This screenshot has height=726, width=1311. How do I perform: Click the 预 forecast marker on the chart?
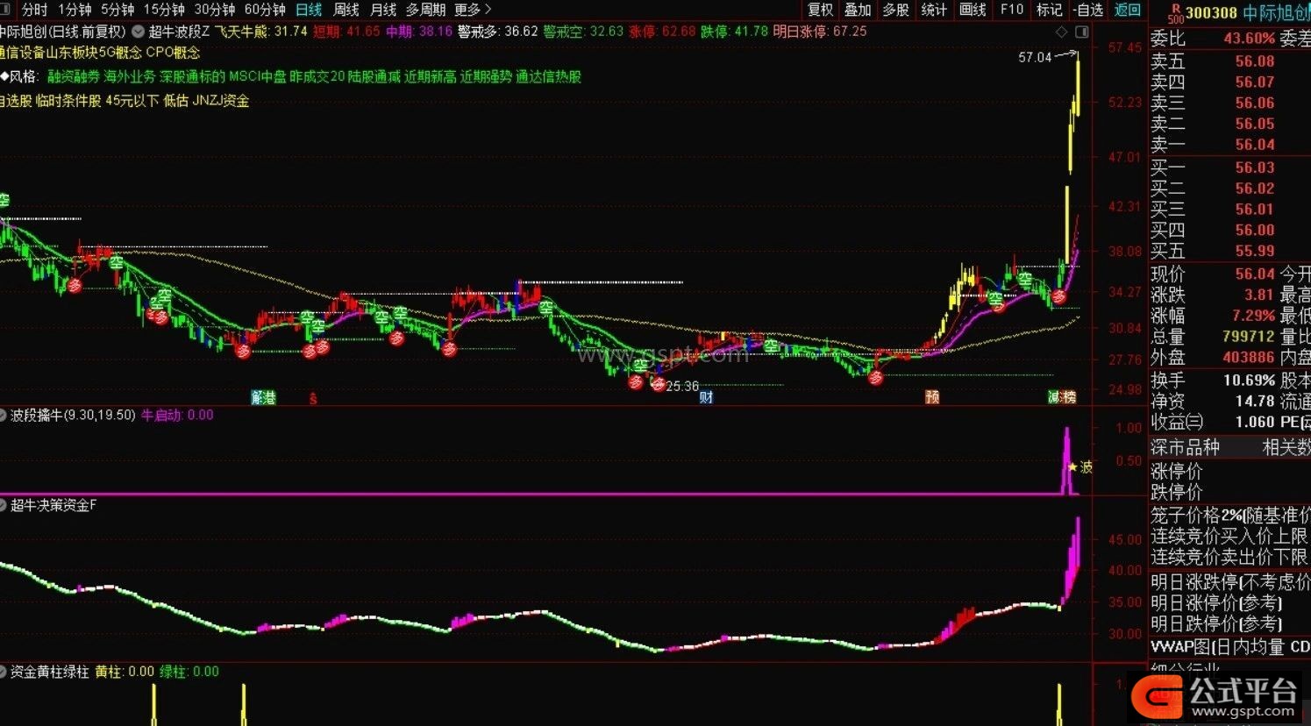(x=932, y=397)
